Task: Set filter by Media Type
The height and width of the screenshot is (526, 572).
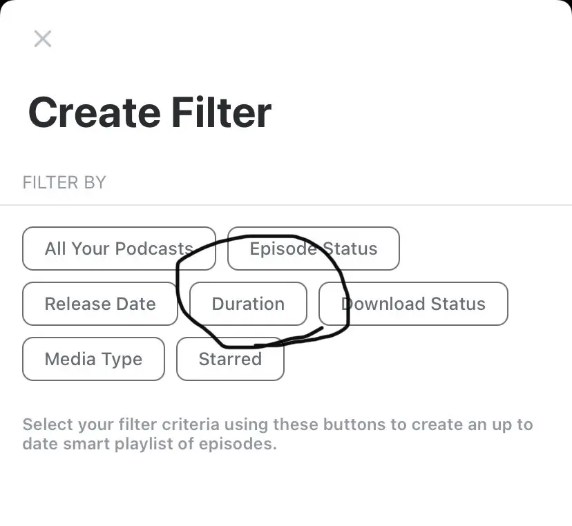Action: click(x=93, y=359)
